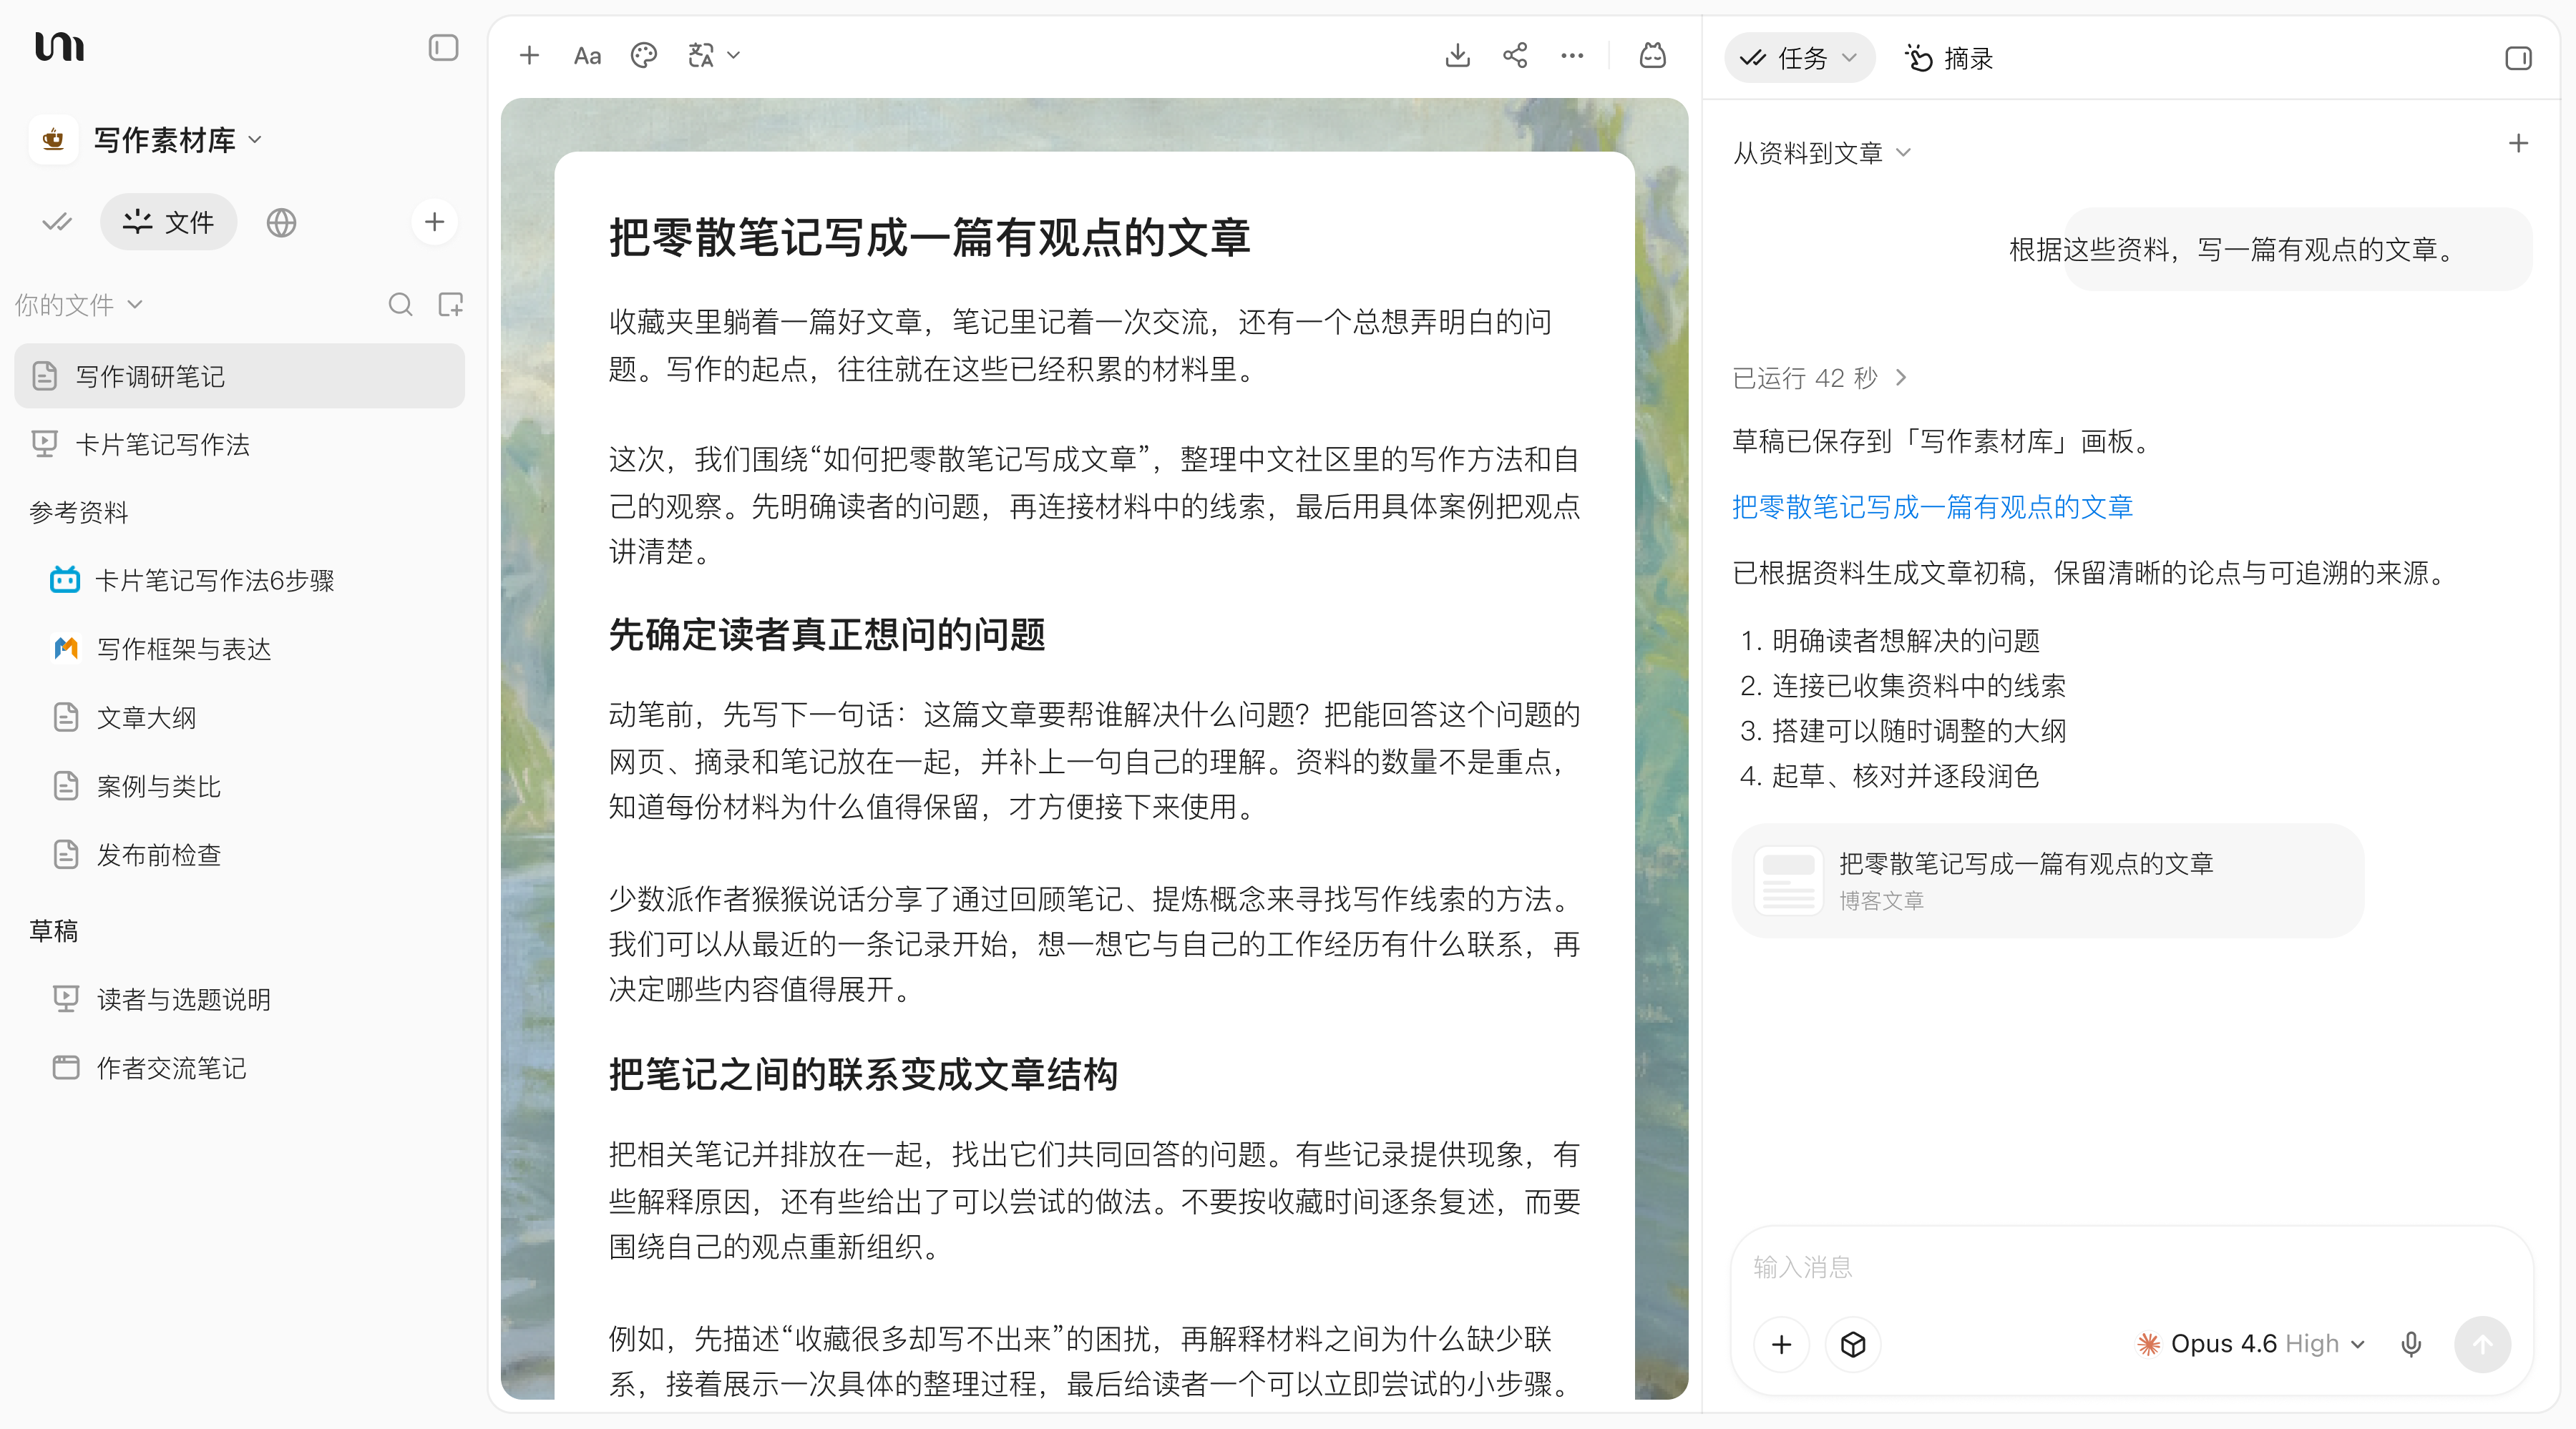Open the Aa font settings
Screen dimensions: 2576x1429
(x=587, y=56)
